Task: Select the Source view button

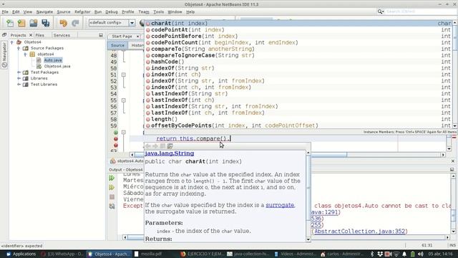Action: [x=117, y=45]
